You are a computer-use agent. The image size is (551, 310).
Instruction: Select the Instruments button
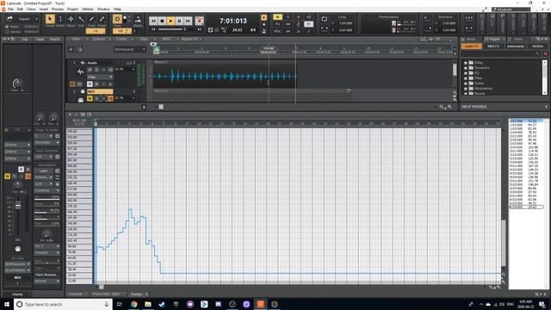click(515, 46)
